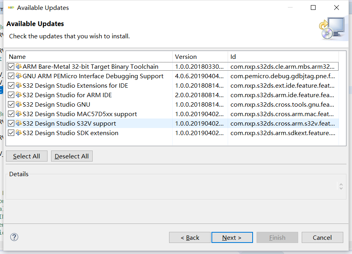This screenshot has height=254, width=352.
Task: Open the help question mark icon
Action: 14,237
